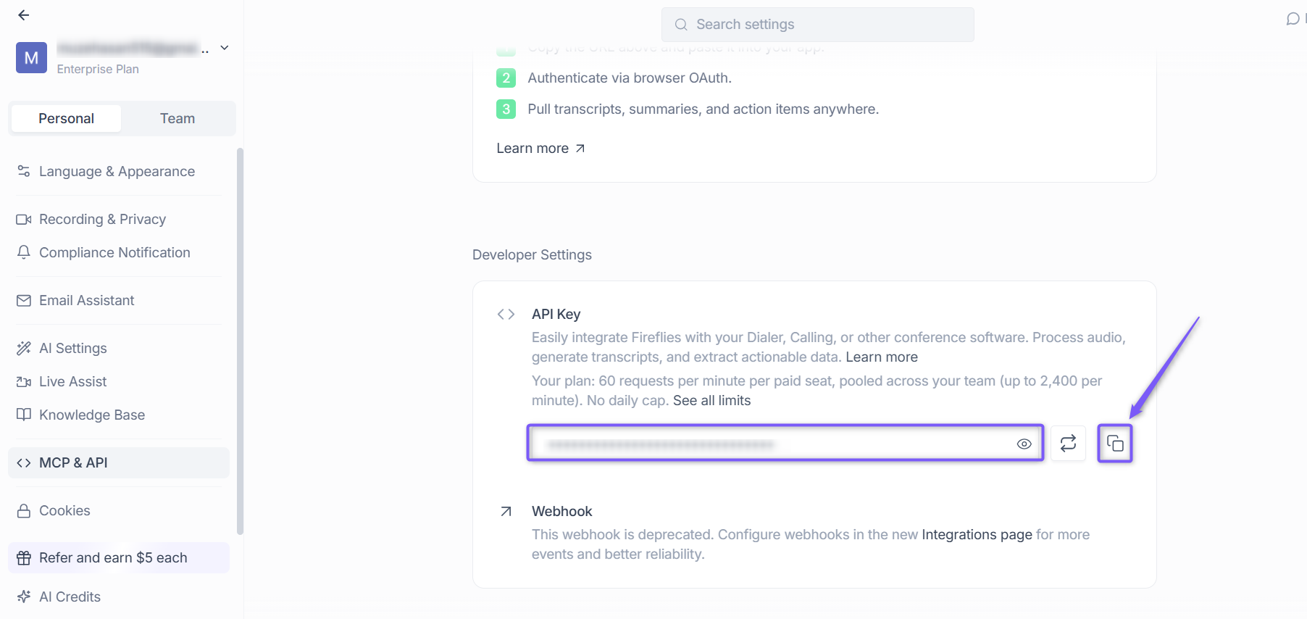1307x619 pixels.
Task: Click the Enterprise Plan label
Action: tap(98, 70)
